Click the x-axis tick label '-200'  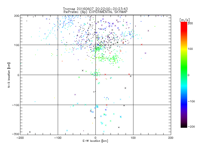20,138
